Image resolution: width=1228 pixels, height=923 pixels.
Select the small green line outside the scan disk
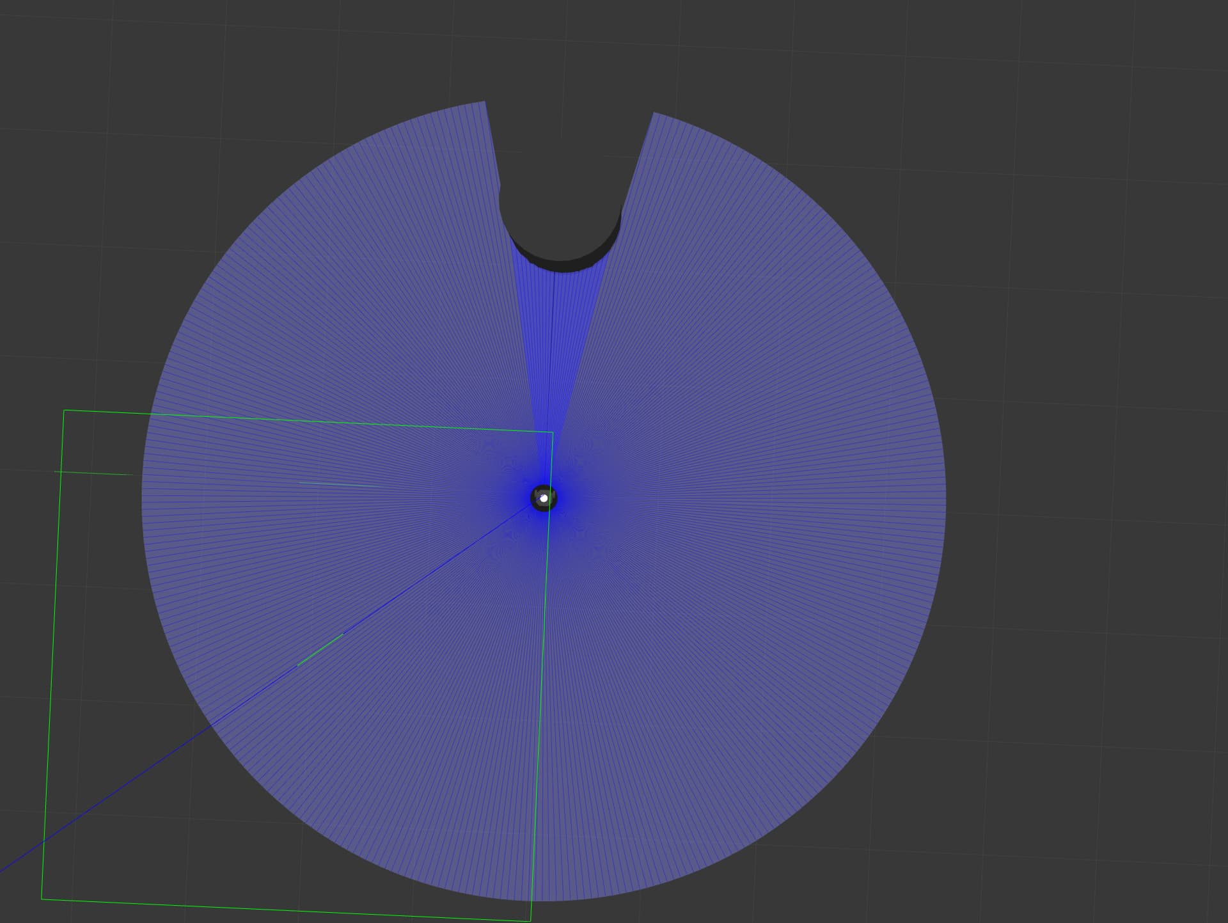(x=93, y=473)
